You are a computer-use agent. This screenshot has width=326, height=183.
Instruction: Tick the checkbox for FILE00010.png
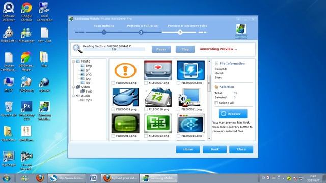146,109
